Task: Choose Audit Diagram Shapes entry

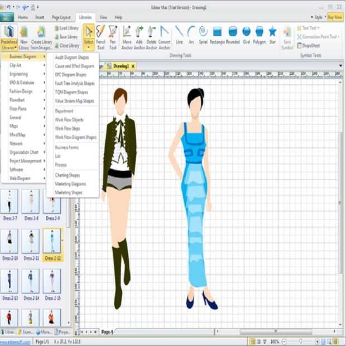Action: (72, 57)
